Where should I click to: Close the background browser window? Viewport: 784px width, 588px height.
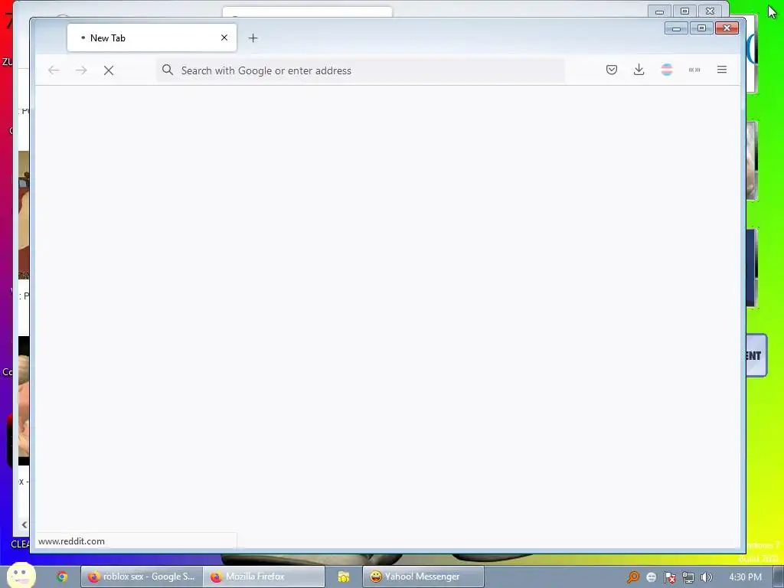coord(710,11)
